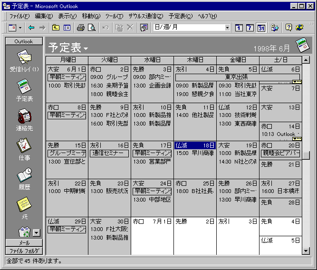This screenshot has width=317, height=270.
Task: Open the ツール(T) menu
Action: (x=114, y=16)
